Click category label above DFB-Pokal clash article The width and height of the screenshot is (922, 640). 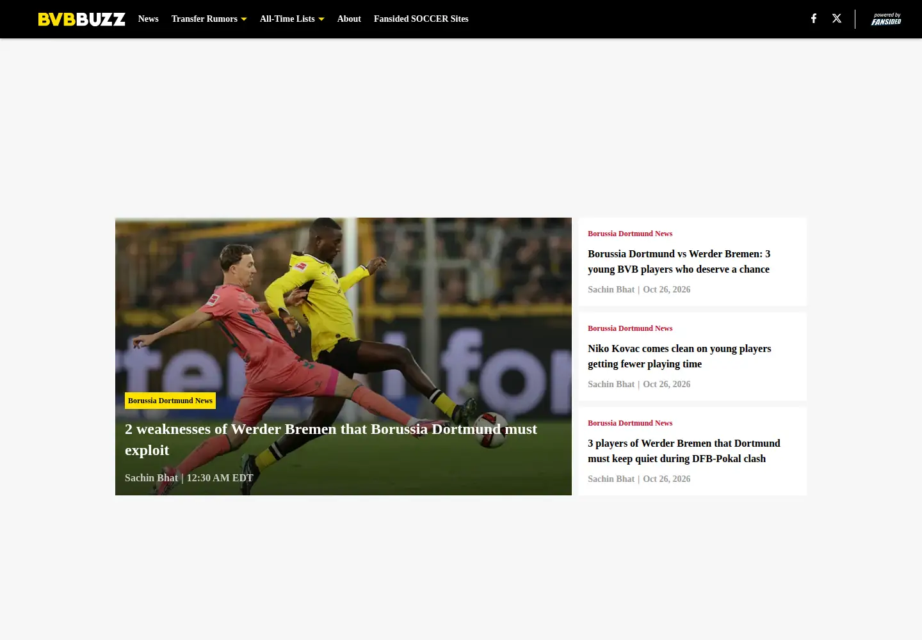click(630, 423)
